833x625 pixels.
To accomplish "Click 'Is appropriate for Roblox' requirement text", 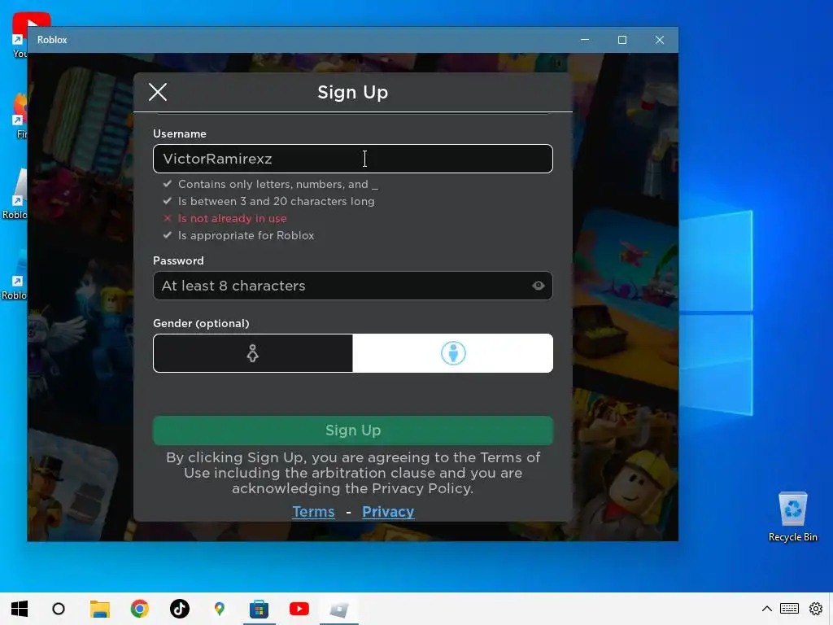I will [246, 235].
